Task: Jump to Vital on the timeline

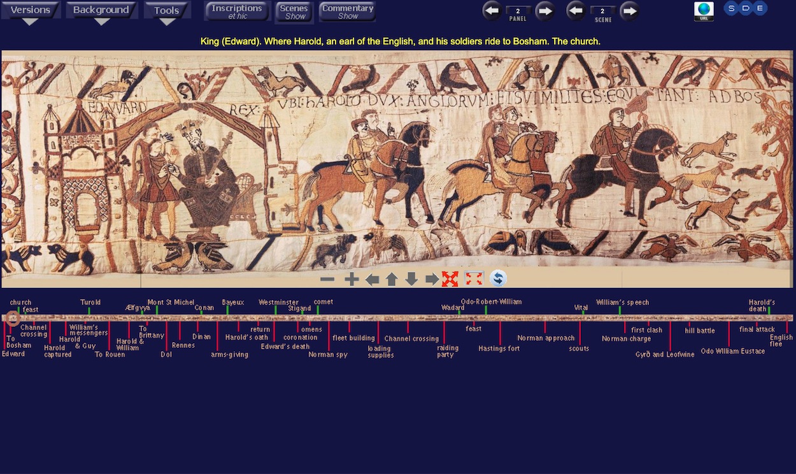Action: point(581,308)
